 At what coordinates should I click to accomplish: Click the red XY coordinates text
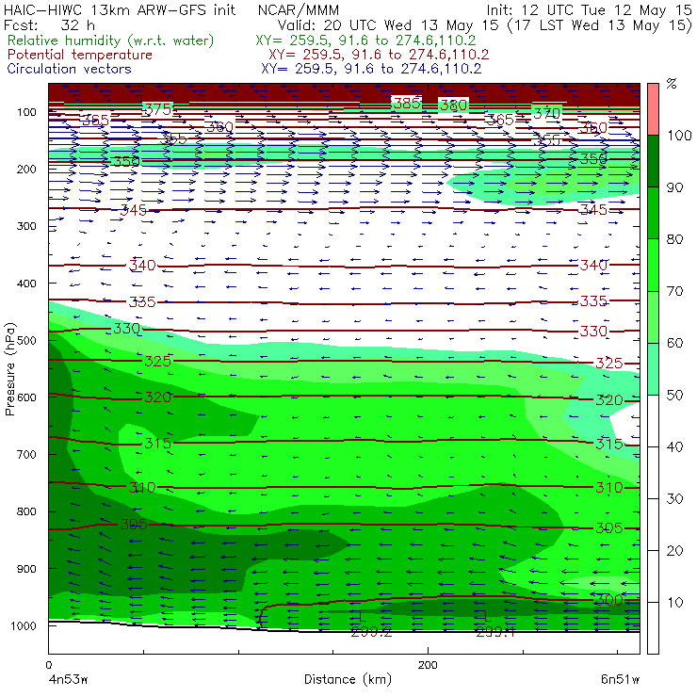pos(379,55)
